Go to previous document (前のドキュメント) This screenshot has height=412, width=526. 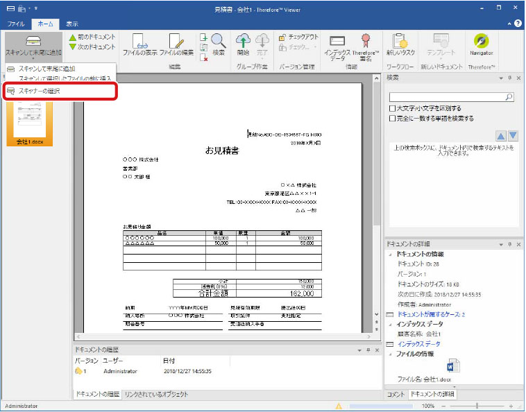click(92, 37)
